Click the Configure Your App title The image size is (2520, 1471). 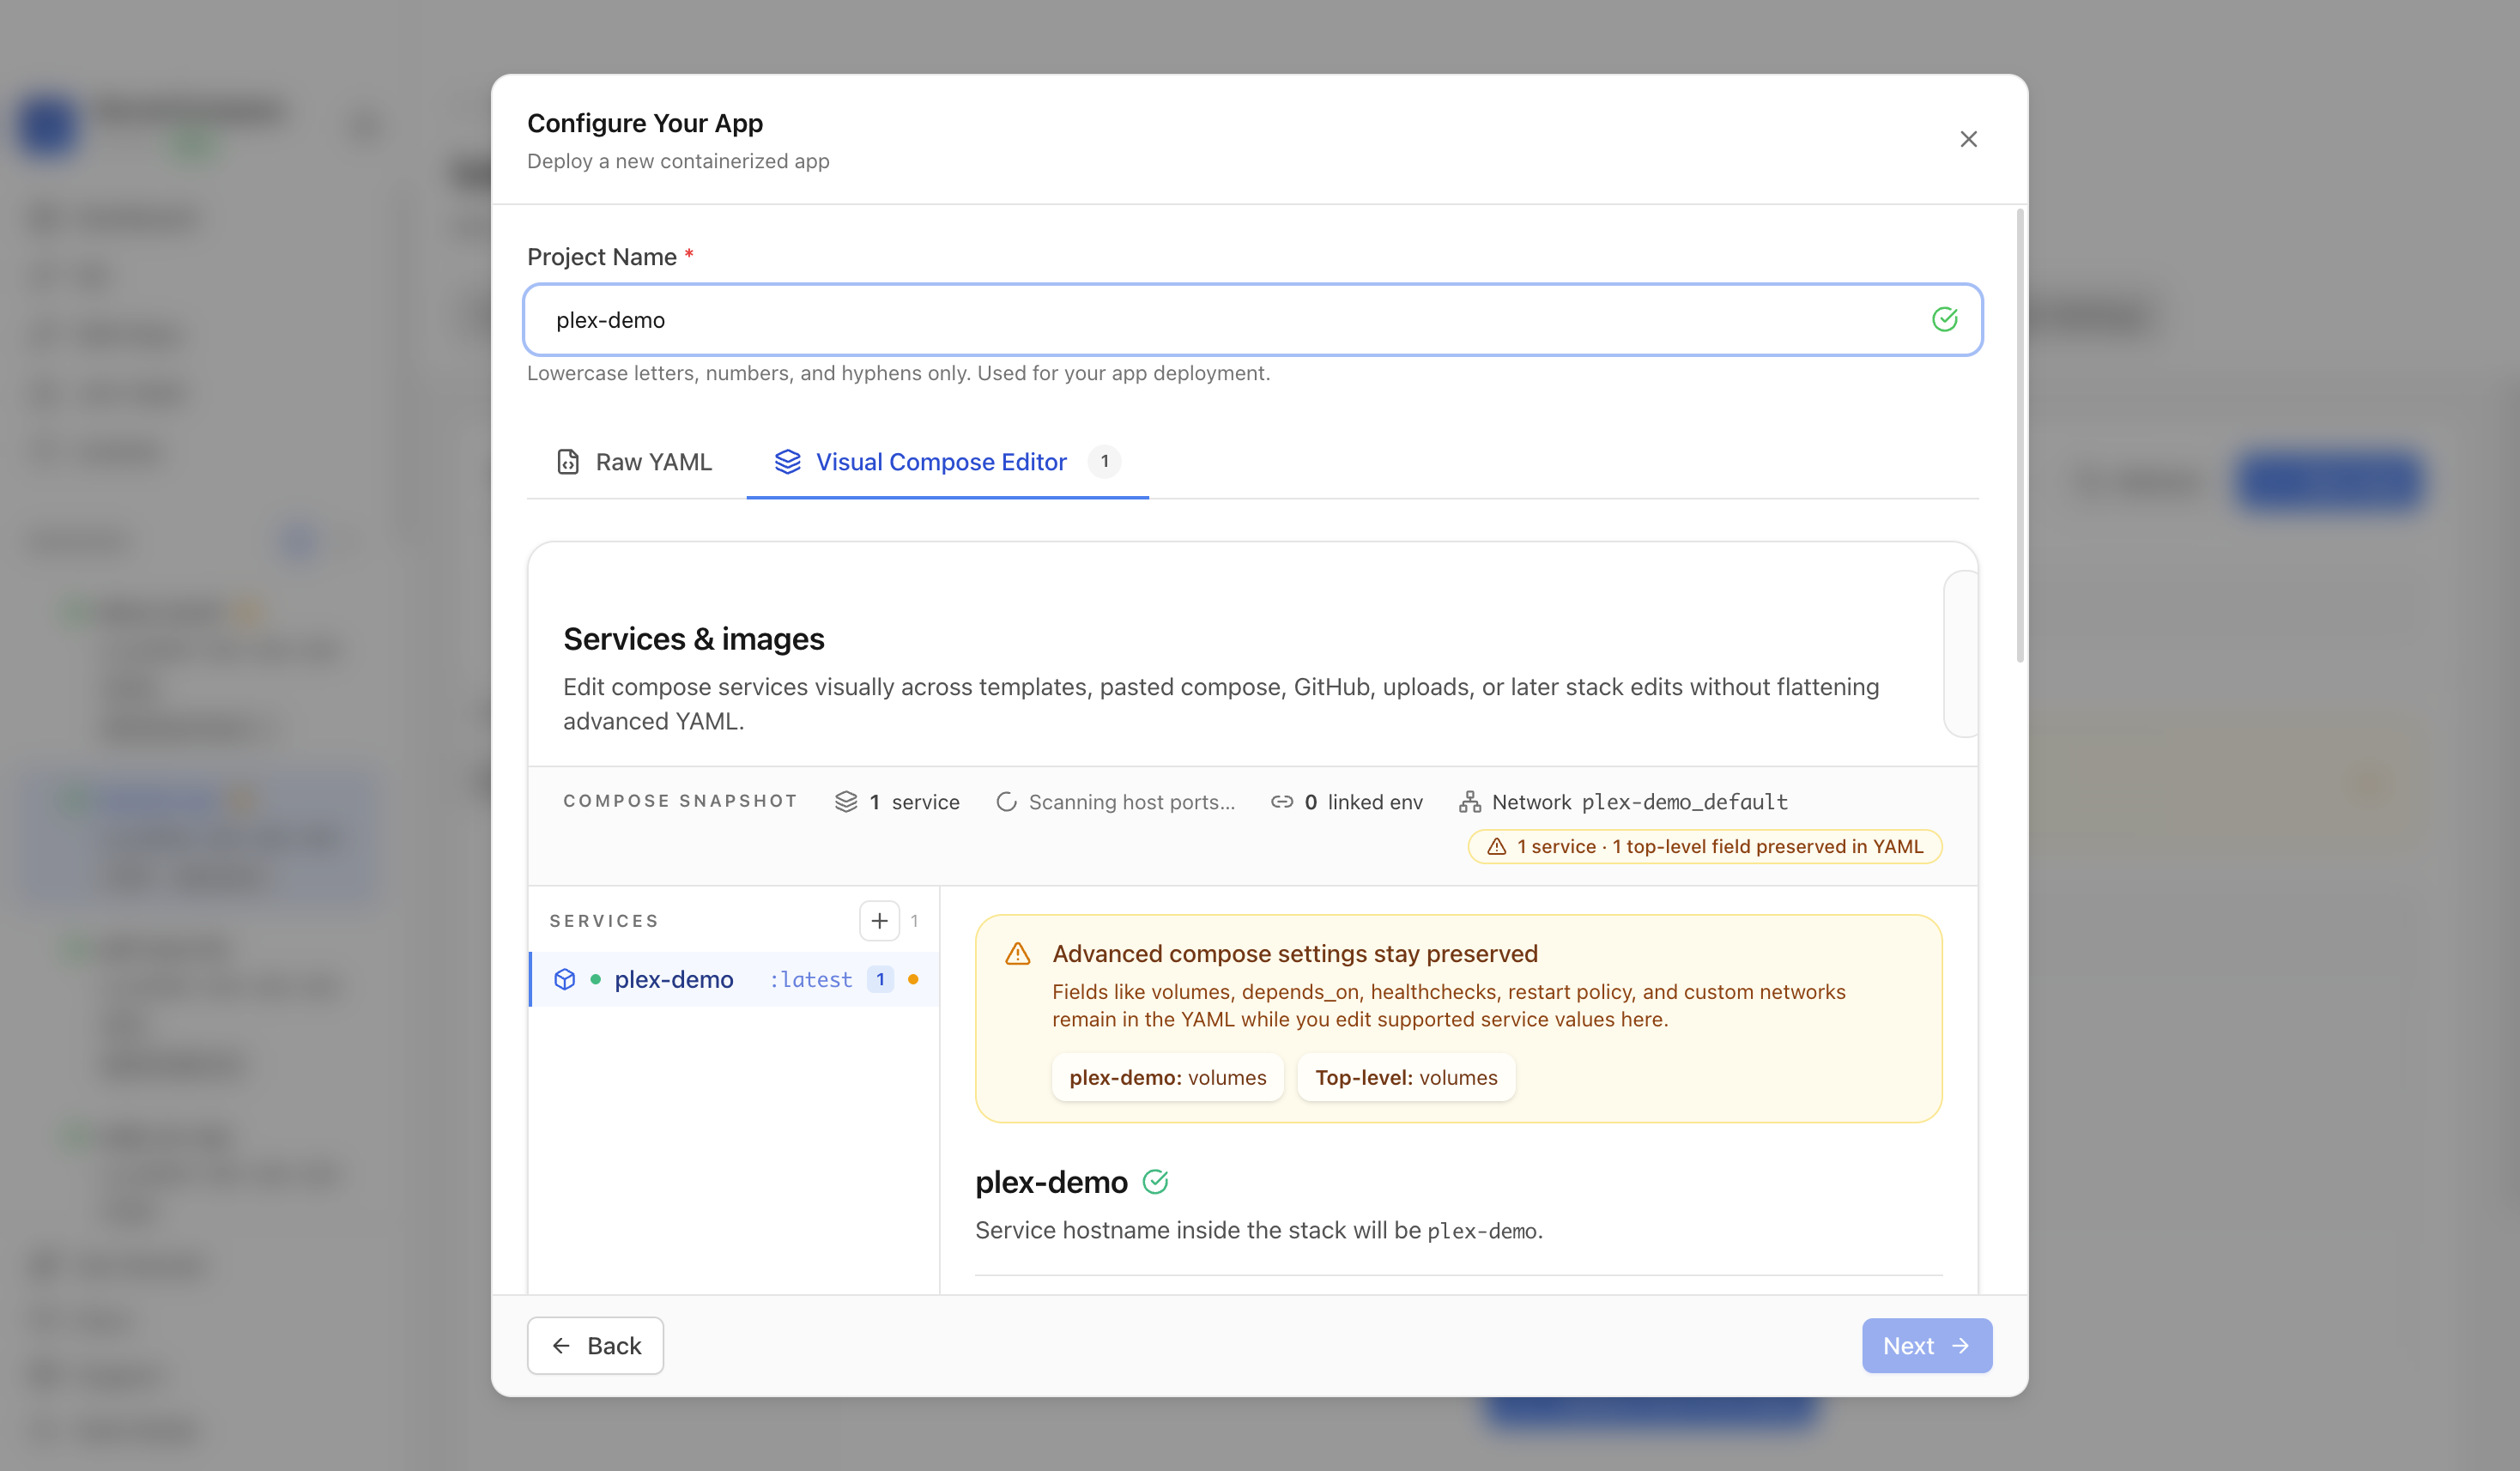[645, 123]
